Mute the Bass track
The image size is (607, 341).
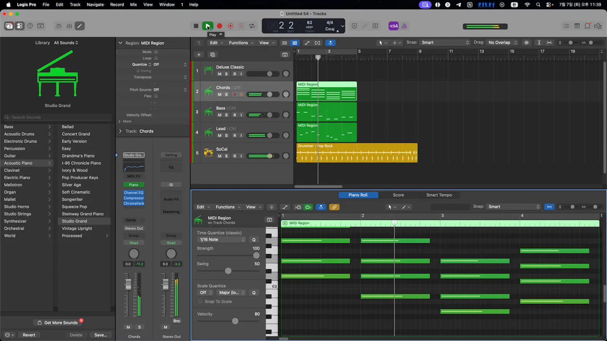point(219,115)
